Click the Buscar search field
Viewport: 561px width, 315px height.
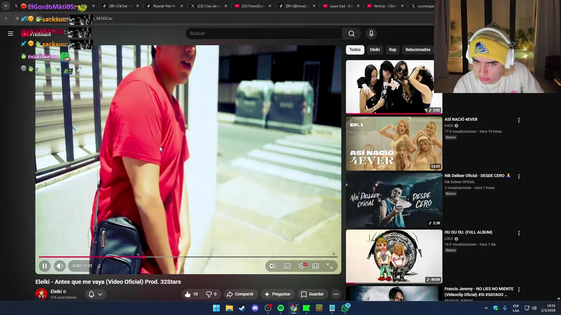coord(264,33)
